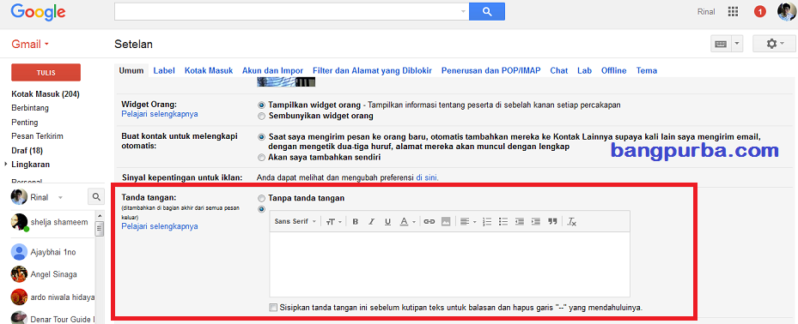Switch to the Kotak Masuk tab

tap(209, 70)
